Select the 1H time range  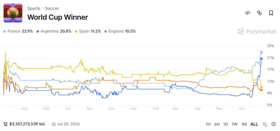(x=208, y=124)
